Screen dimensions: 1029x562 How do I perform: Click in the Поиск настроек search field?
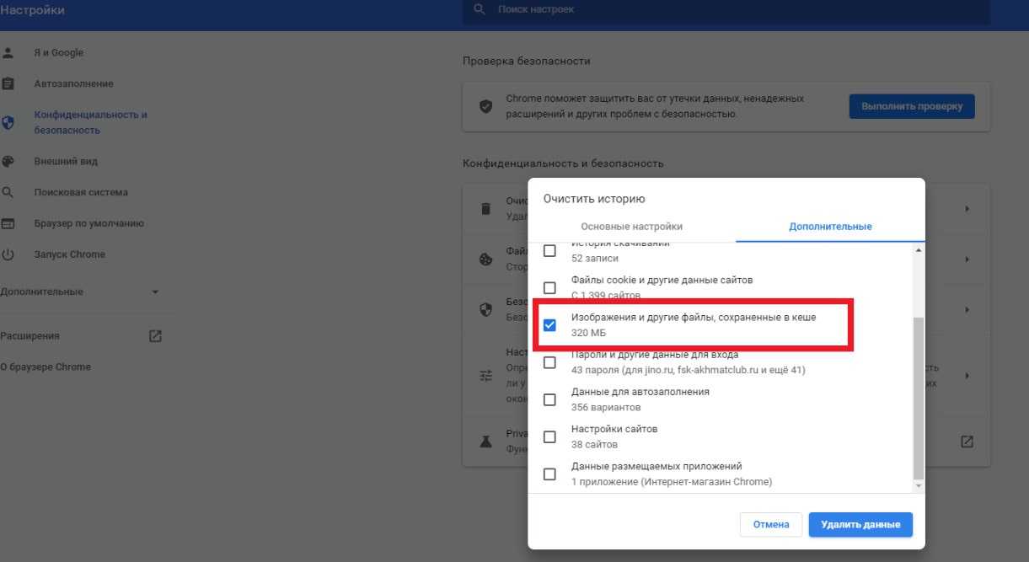tap(726, 9)
